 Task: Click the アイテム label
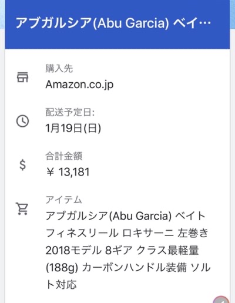click(x=64, y=200)
